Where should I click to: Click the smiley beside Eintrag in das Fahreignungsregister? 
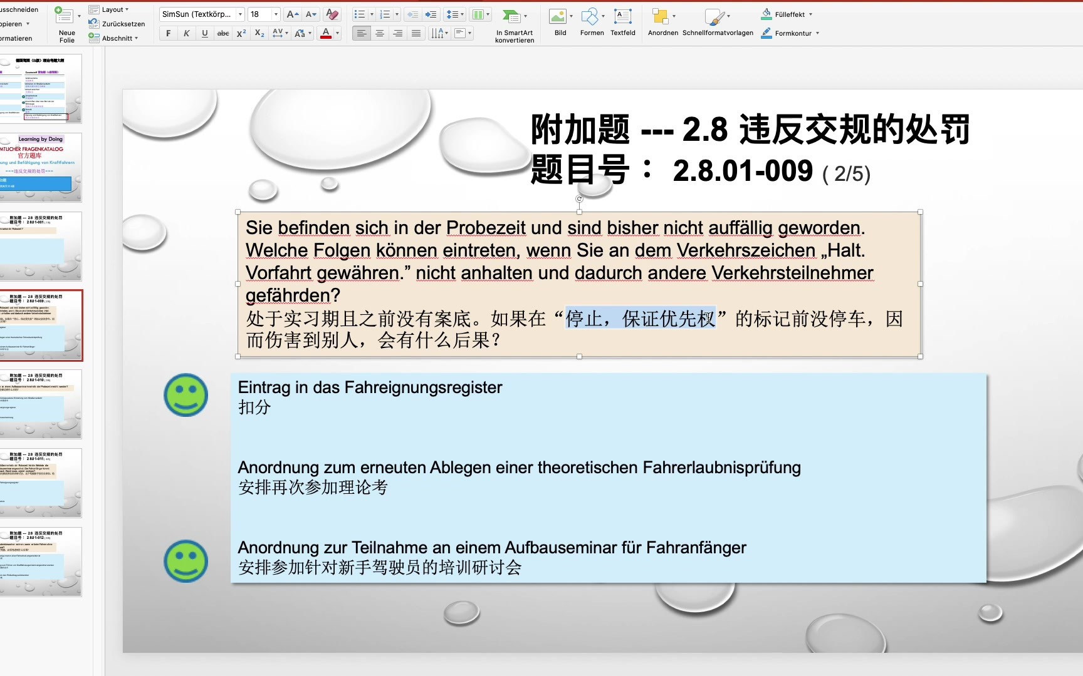pos(186,395)
